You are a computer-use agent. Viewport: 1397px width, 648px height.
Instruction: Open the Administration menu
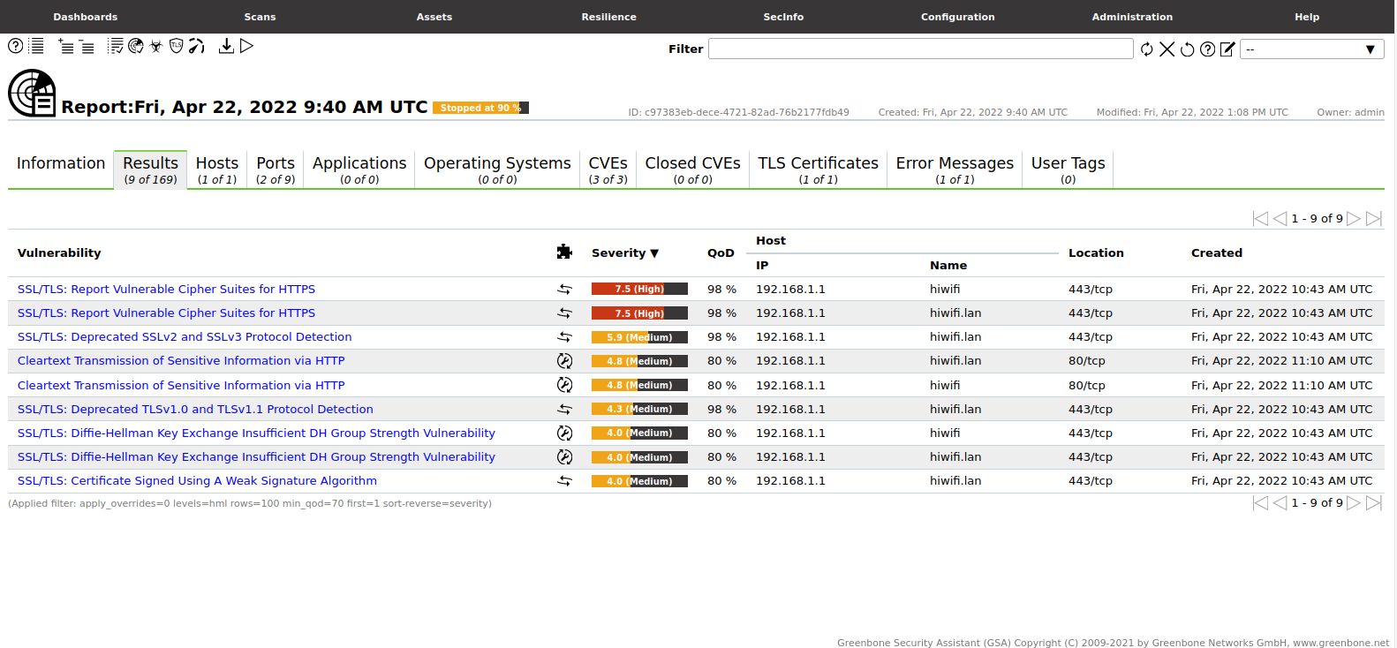(1132, 17)
